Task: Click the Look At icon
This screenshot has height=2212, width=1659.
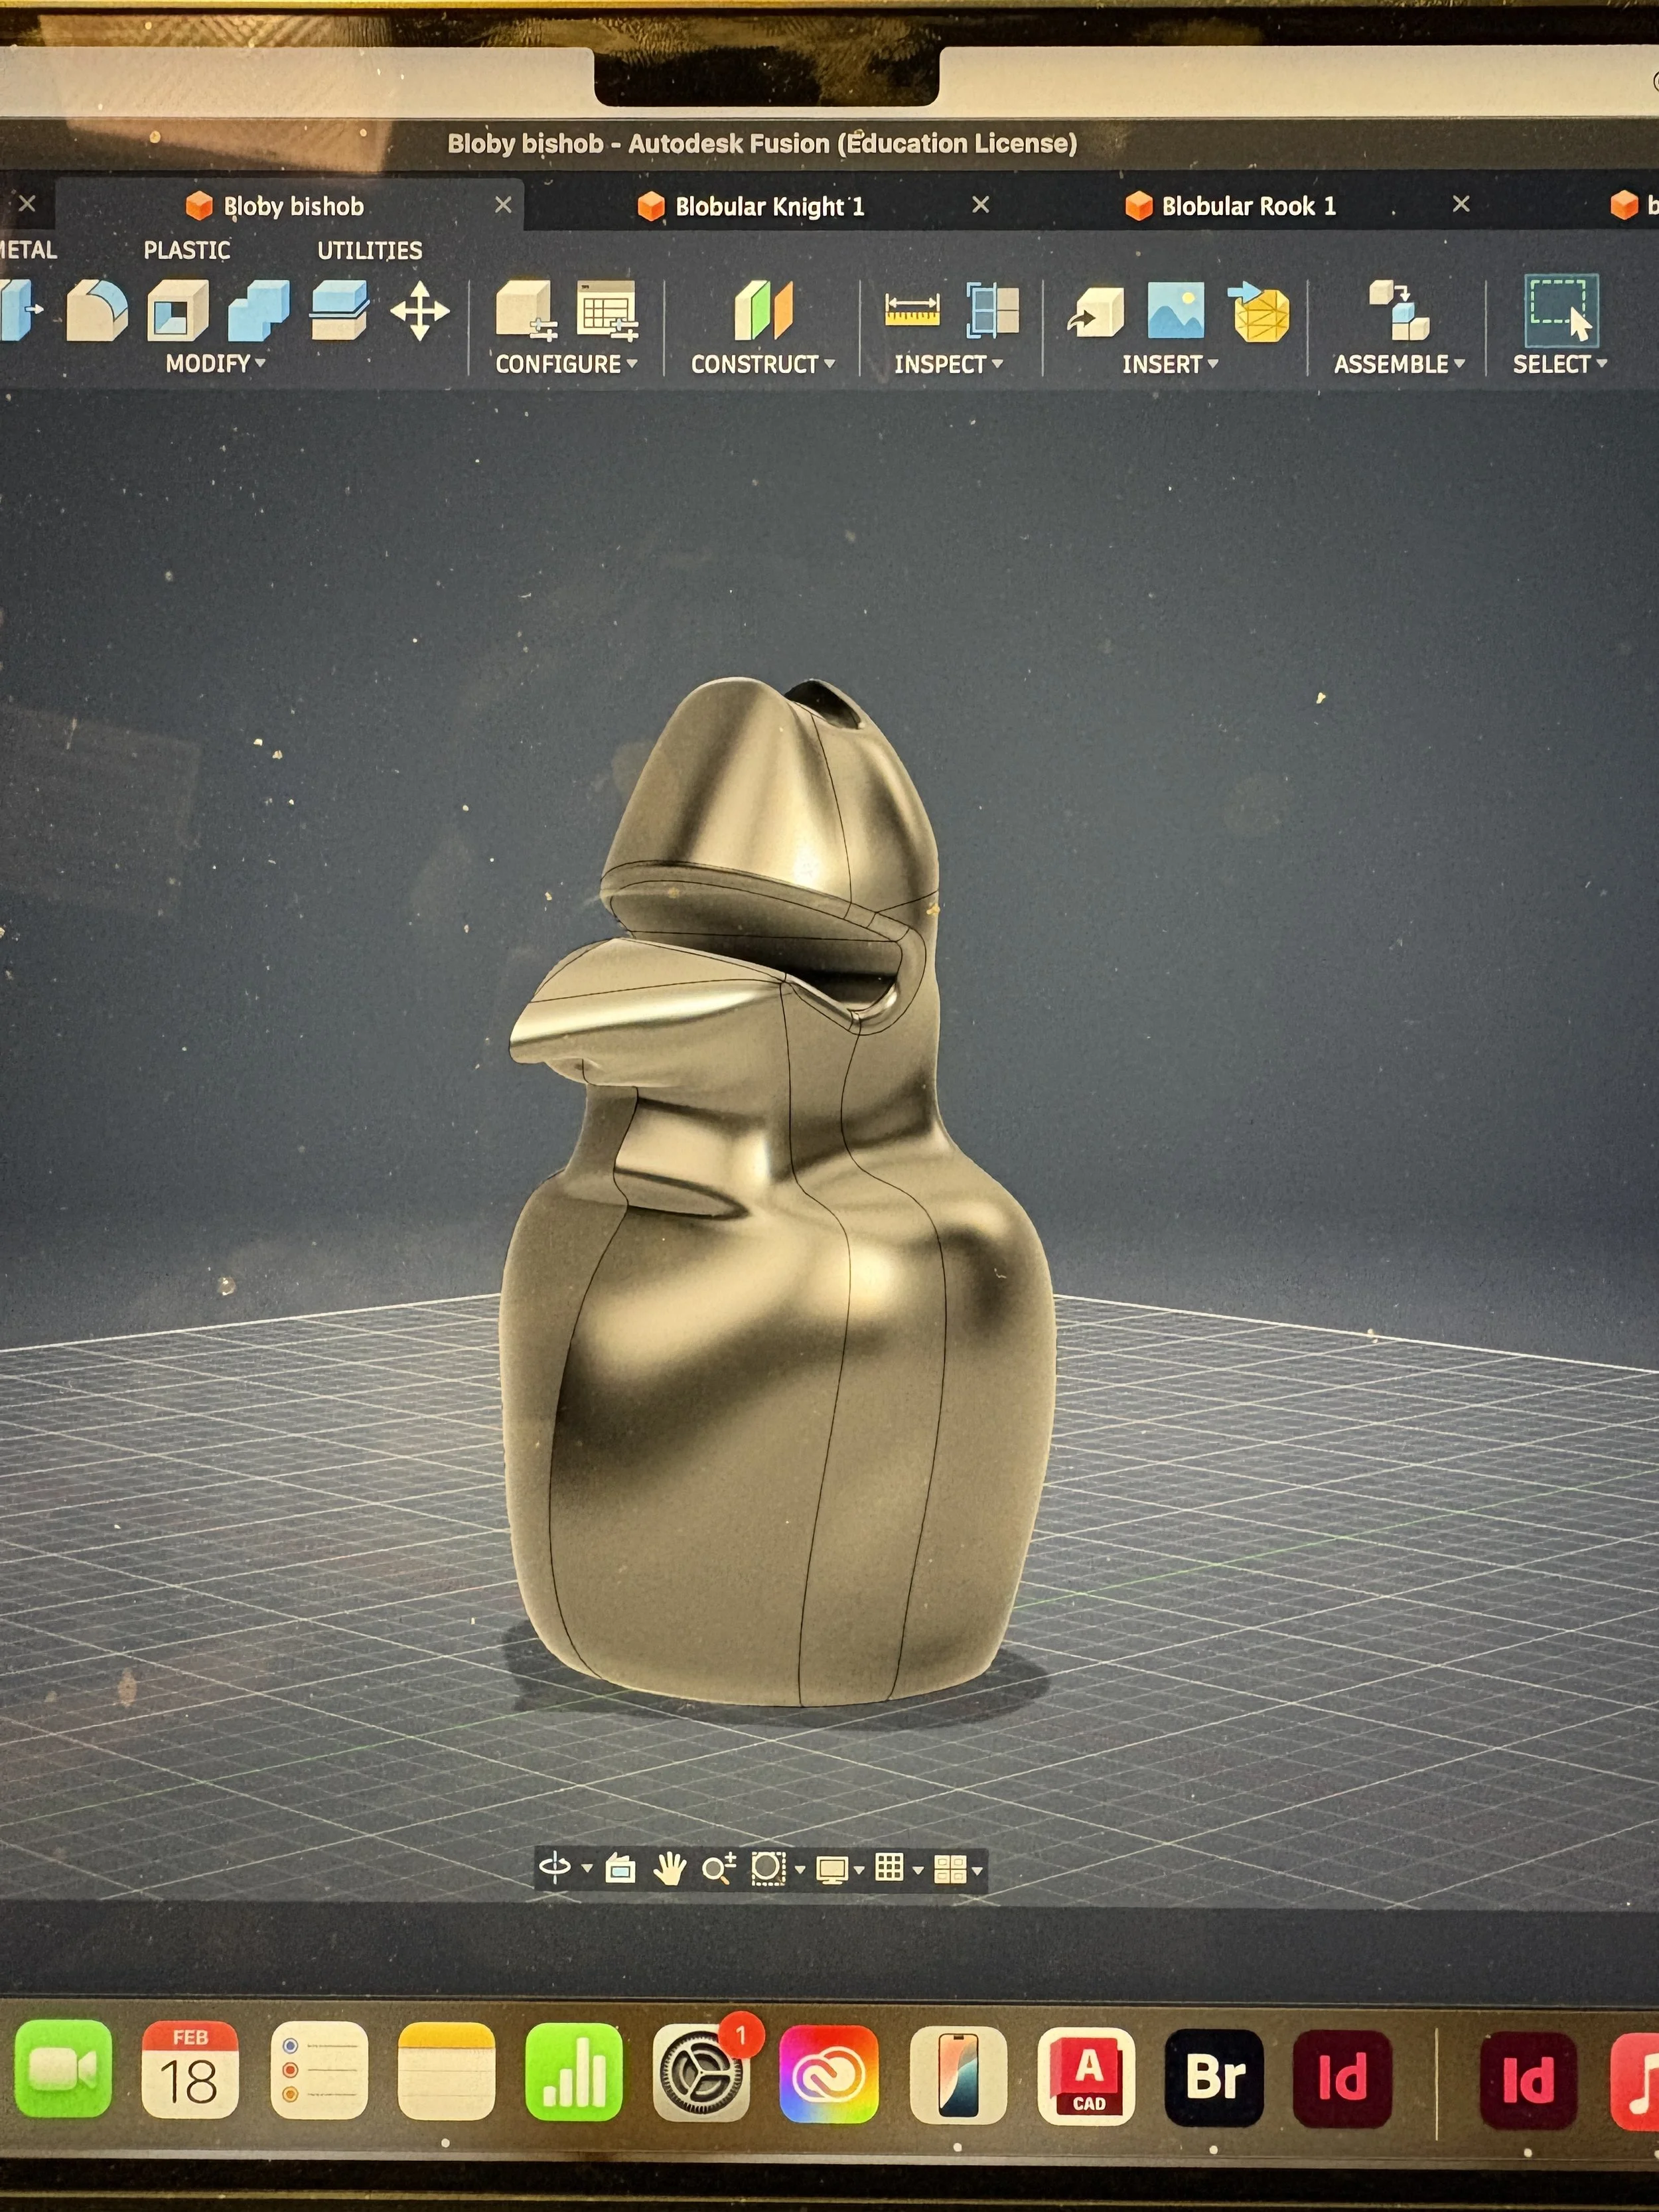Action: (621, 1868)
